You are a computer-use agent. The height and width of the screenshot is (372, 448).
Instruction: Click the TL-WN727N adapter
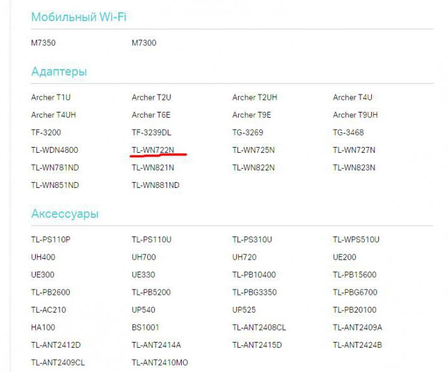[x=354, y=150]
